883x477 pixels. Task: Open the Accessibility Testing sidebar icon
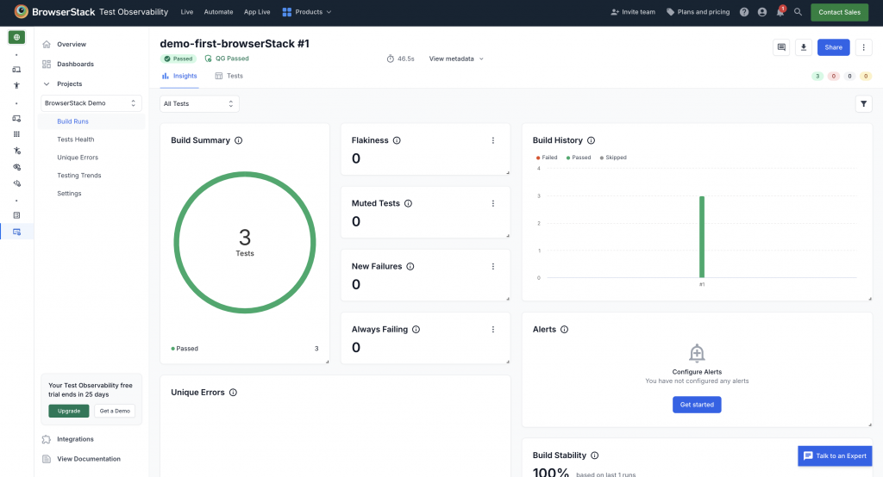coord(16,85)
